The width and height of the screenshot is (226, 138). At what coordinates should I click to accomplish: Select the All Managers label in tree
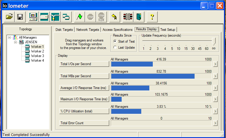click(x=28, y=37)
